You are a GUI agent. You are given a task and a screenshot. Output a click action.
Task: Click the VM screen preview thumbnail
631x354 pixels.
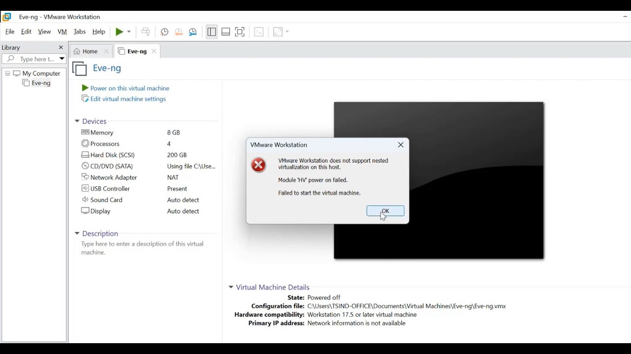438,180
